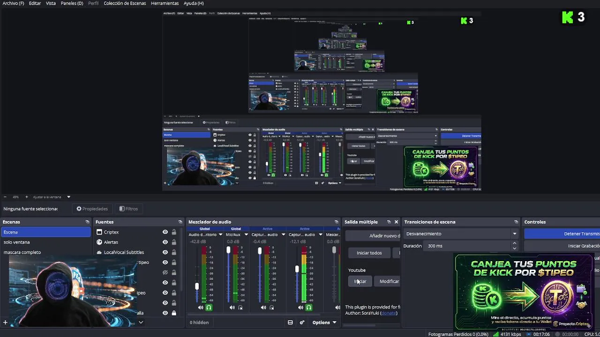Open the Vista menu
The height and width of the screenshot is (337, 600).
point(51,3)
